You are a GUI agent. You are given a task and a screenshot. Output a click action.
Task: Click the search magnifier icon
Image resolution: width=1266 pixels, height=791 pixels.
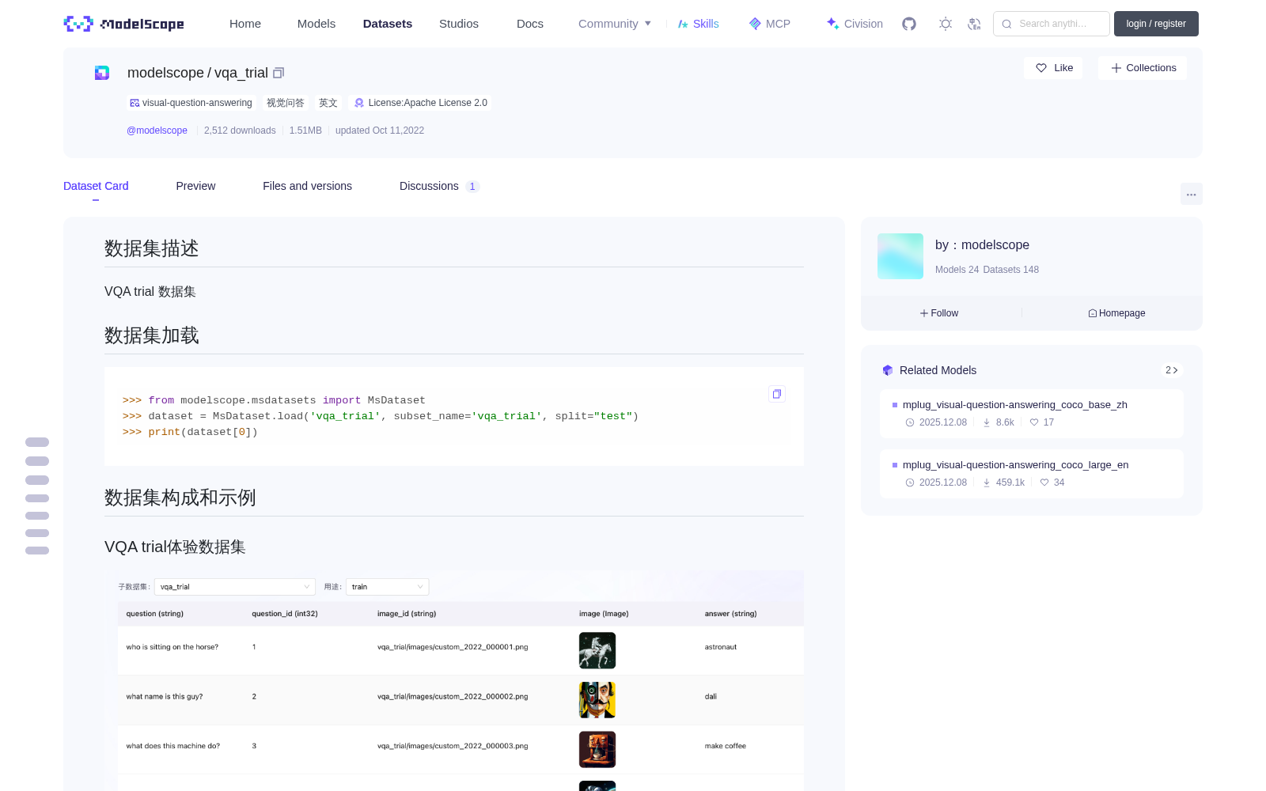click(x=1007, y=24)
